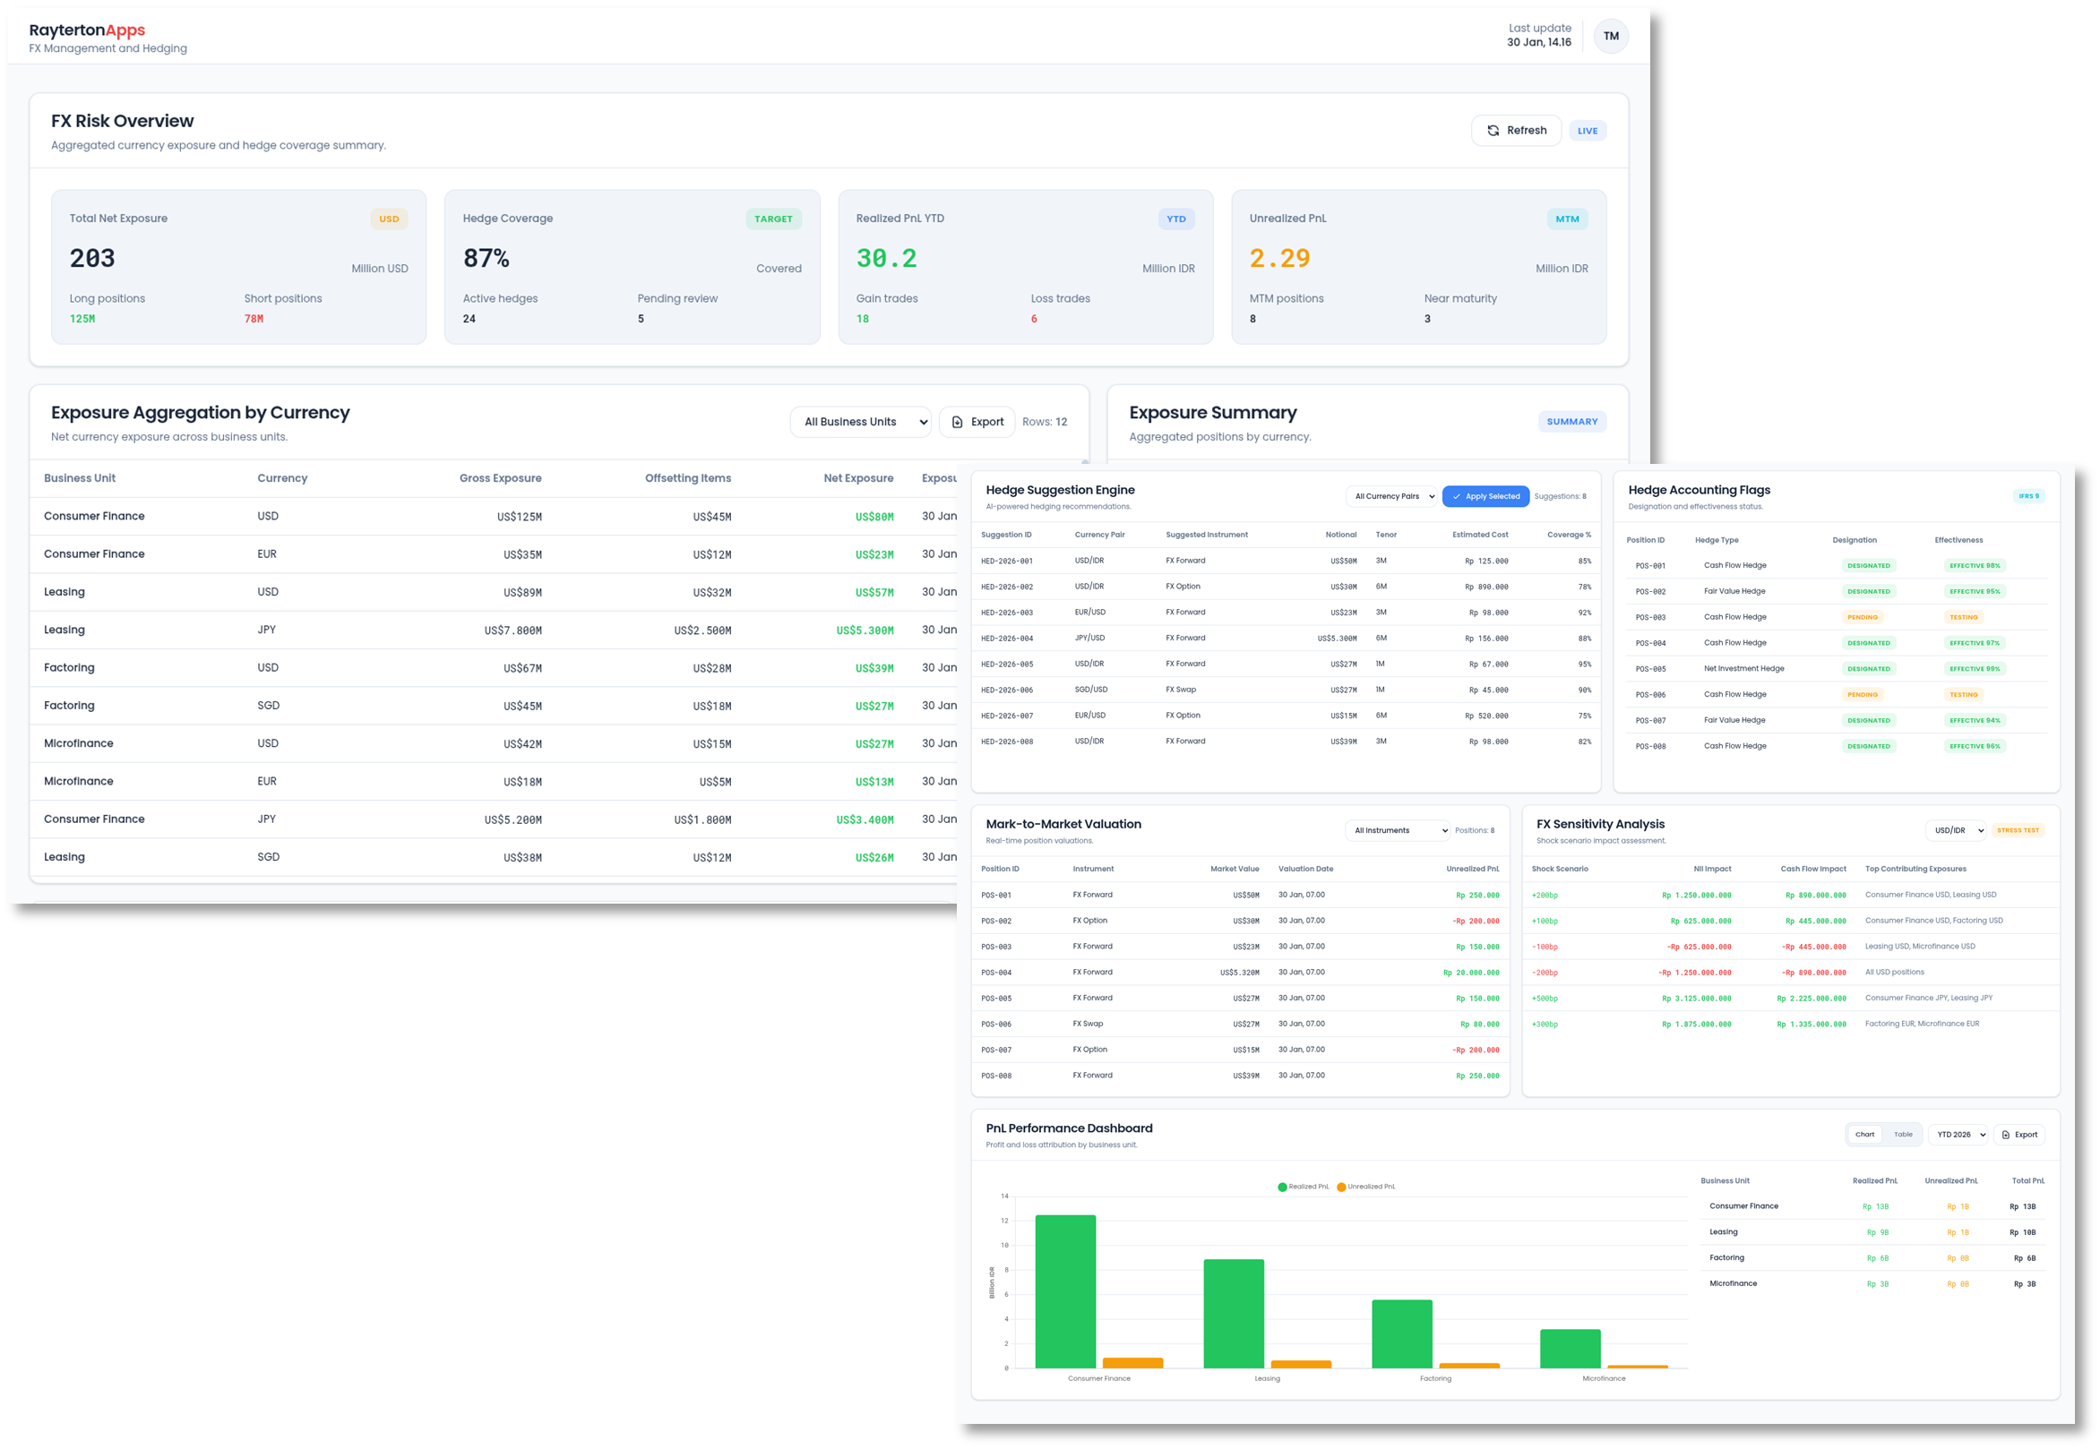This screenshot has height=1449, width=2100.
Task: Click the STRESS TEST badge in FX Sensitivity Analysis
Action: (x=2018, y=830)
